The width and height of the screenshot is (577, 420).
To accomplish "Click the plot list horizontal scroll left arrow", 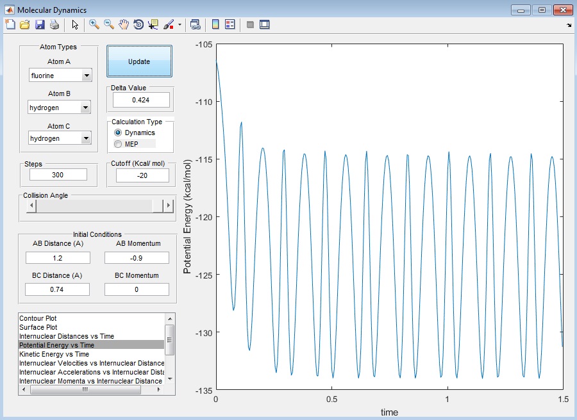I will pos(24,389).
